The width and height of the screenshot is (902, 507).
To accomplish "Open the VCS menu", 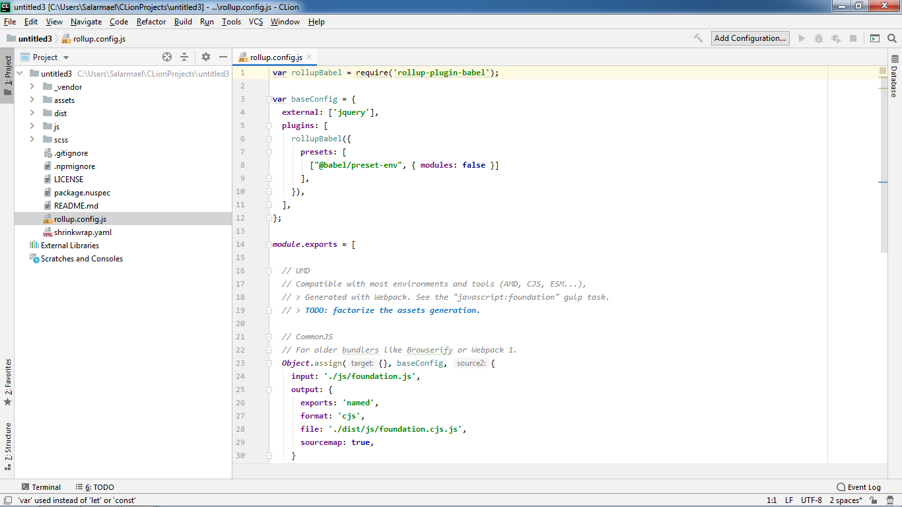I will [x=256, y=22].
